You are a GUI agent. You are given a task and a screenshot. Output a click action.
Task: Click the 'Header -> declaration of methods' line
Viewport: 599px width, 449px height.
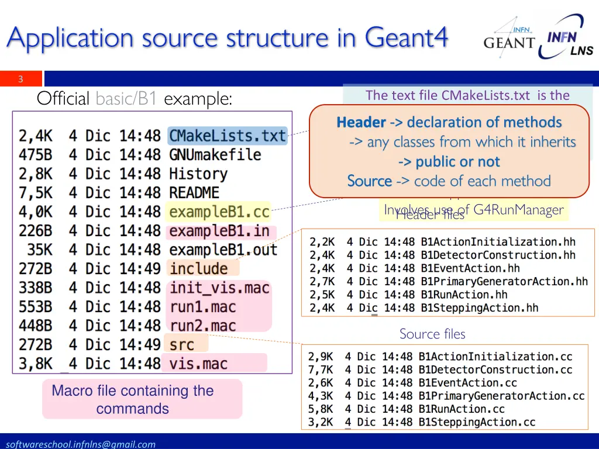coord(449,122)
